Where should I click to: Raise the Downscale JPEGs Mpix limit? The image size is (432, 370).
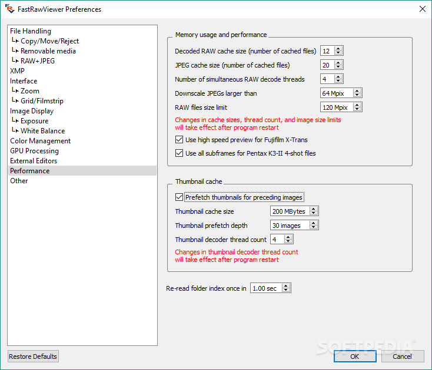357,90
